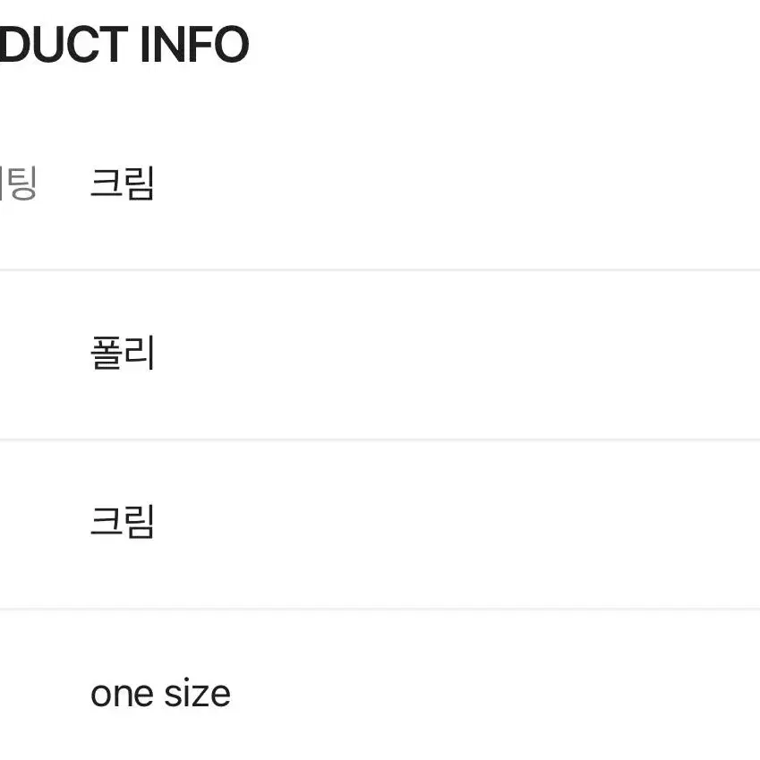The image size is (760, 760).
Task: Select the word 'one' in the last row
Action: click(123, 696)
